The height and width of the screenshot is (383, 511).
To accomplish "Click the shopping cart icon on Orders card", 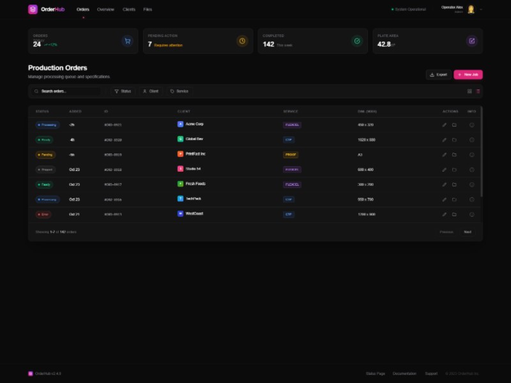I will point(127,41).
